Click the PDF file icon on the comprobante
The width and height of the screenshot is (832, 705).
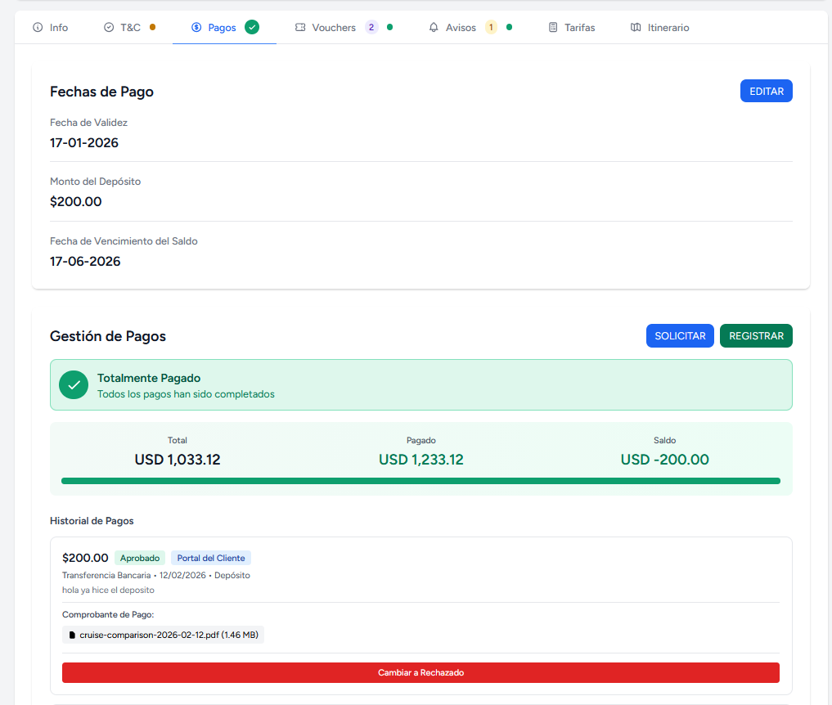(72, 634)
